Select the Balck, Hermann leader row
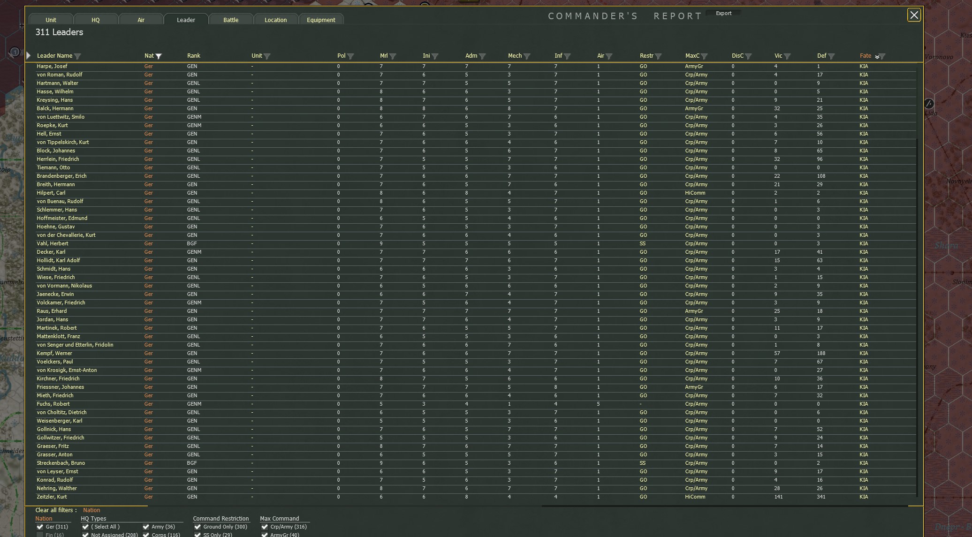The width and height of the screenshot is (972, 537). click(x=55, y=108)
